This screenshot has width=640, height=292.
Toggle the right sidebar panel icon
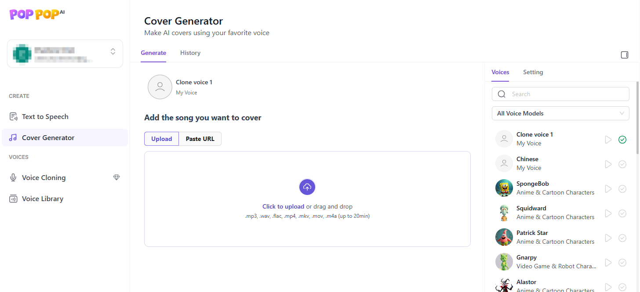[624, 55]
